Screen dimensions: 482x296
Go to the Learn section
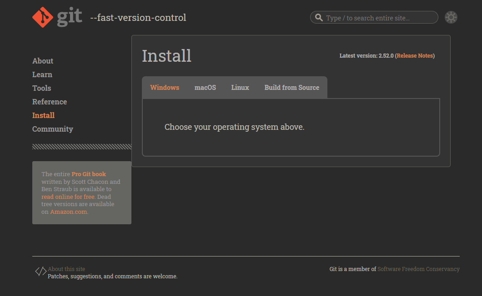tap(42, 74)
